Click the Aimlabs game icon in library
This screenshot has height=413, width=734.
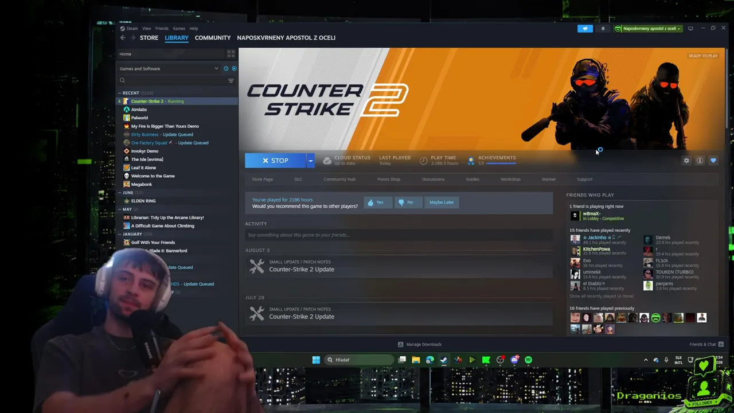(127, 110)
